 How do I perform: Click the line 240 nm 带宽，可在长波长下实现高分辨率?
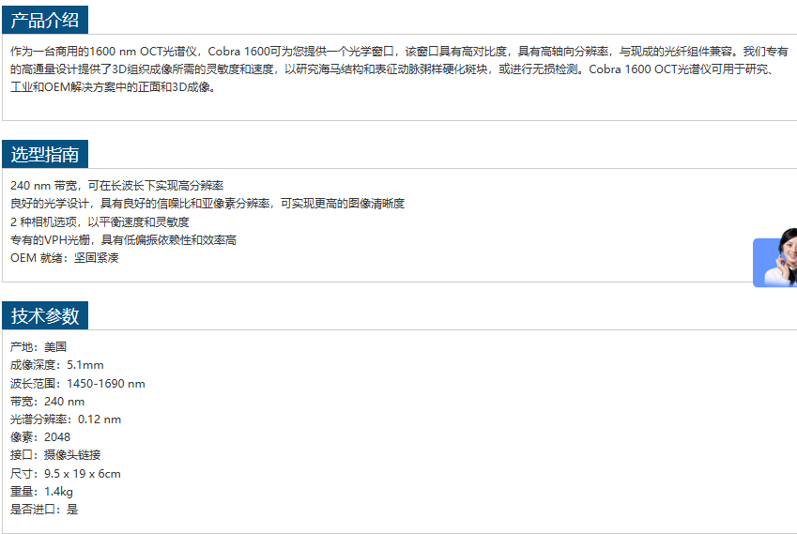117,186
